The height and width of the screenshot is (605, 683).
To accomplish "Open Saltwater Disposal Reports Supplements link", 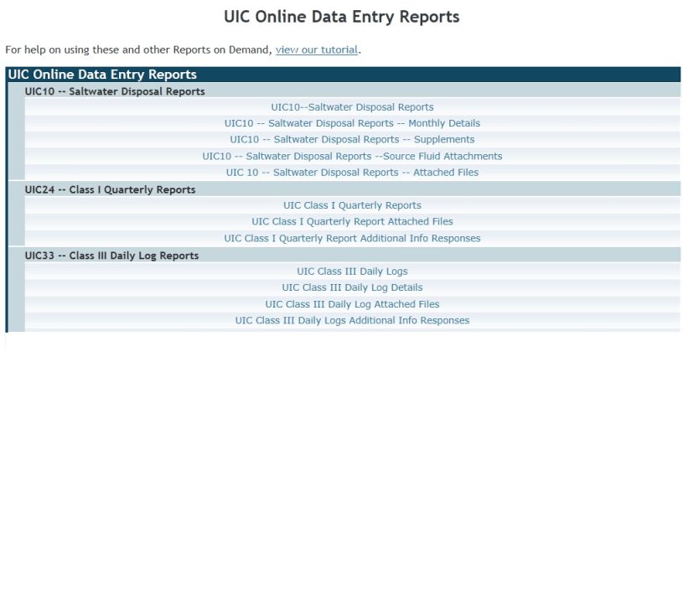I will click(x=352, y=140).
